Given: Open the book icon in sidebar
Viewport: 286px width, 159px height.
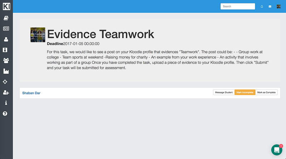Looking at the screenshot, I should click(6, 18).
